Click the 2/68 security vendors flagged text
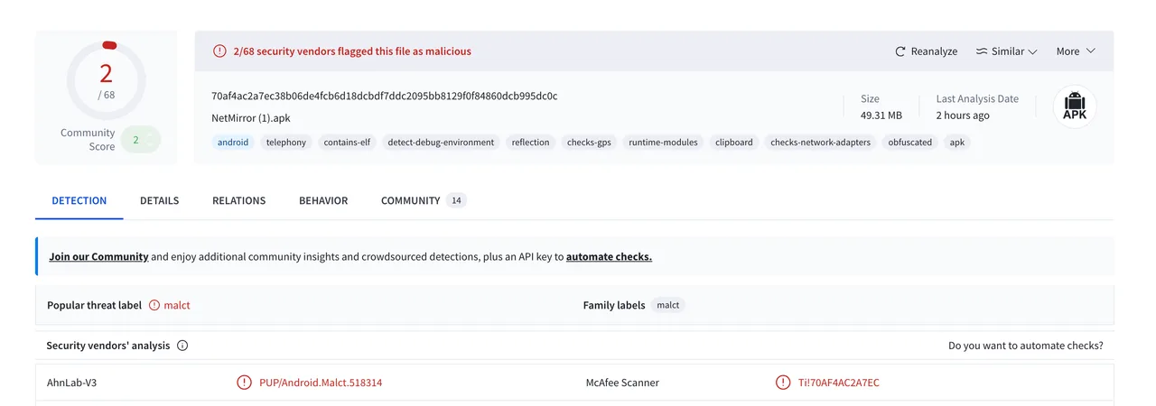1156x406 pixels. click(352, 51)
